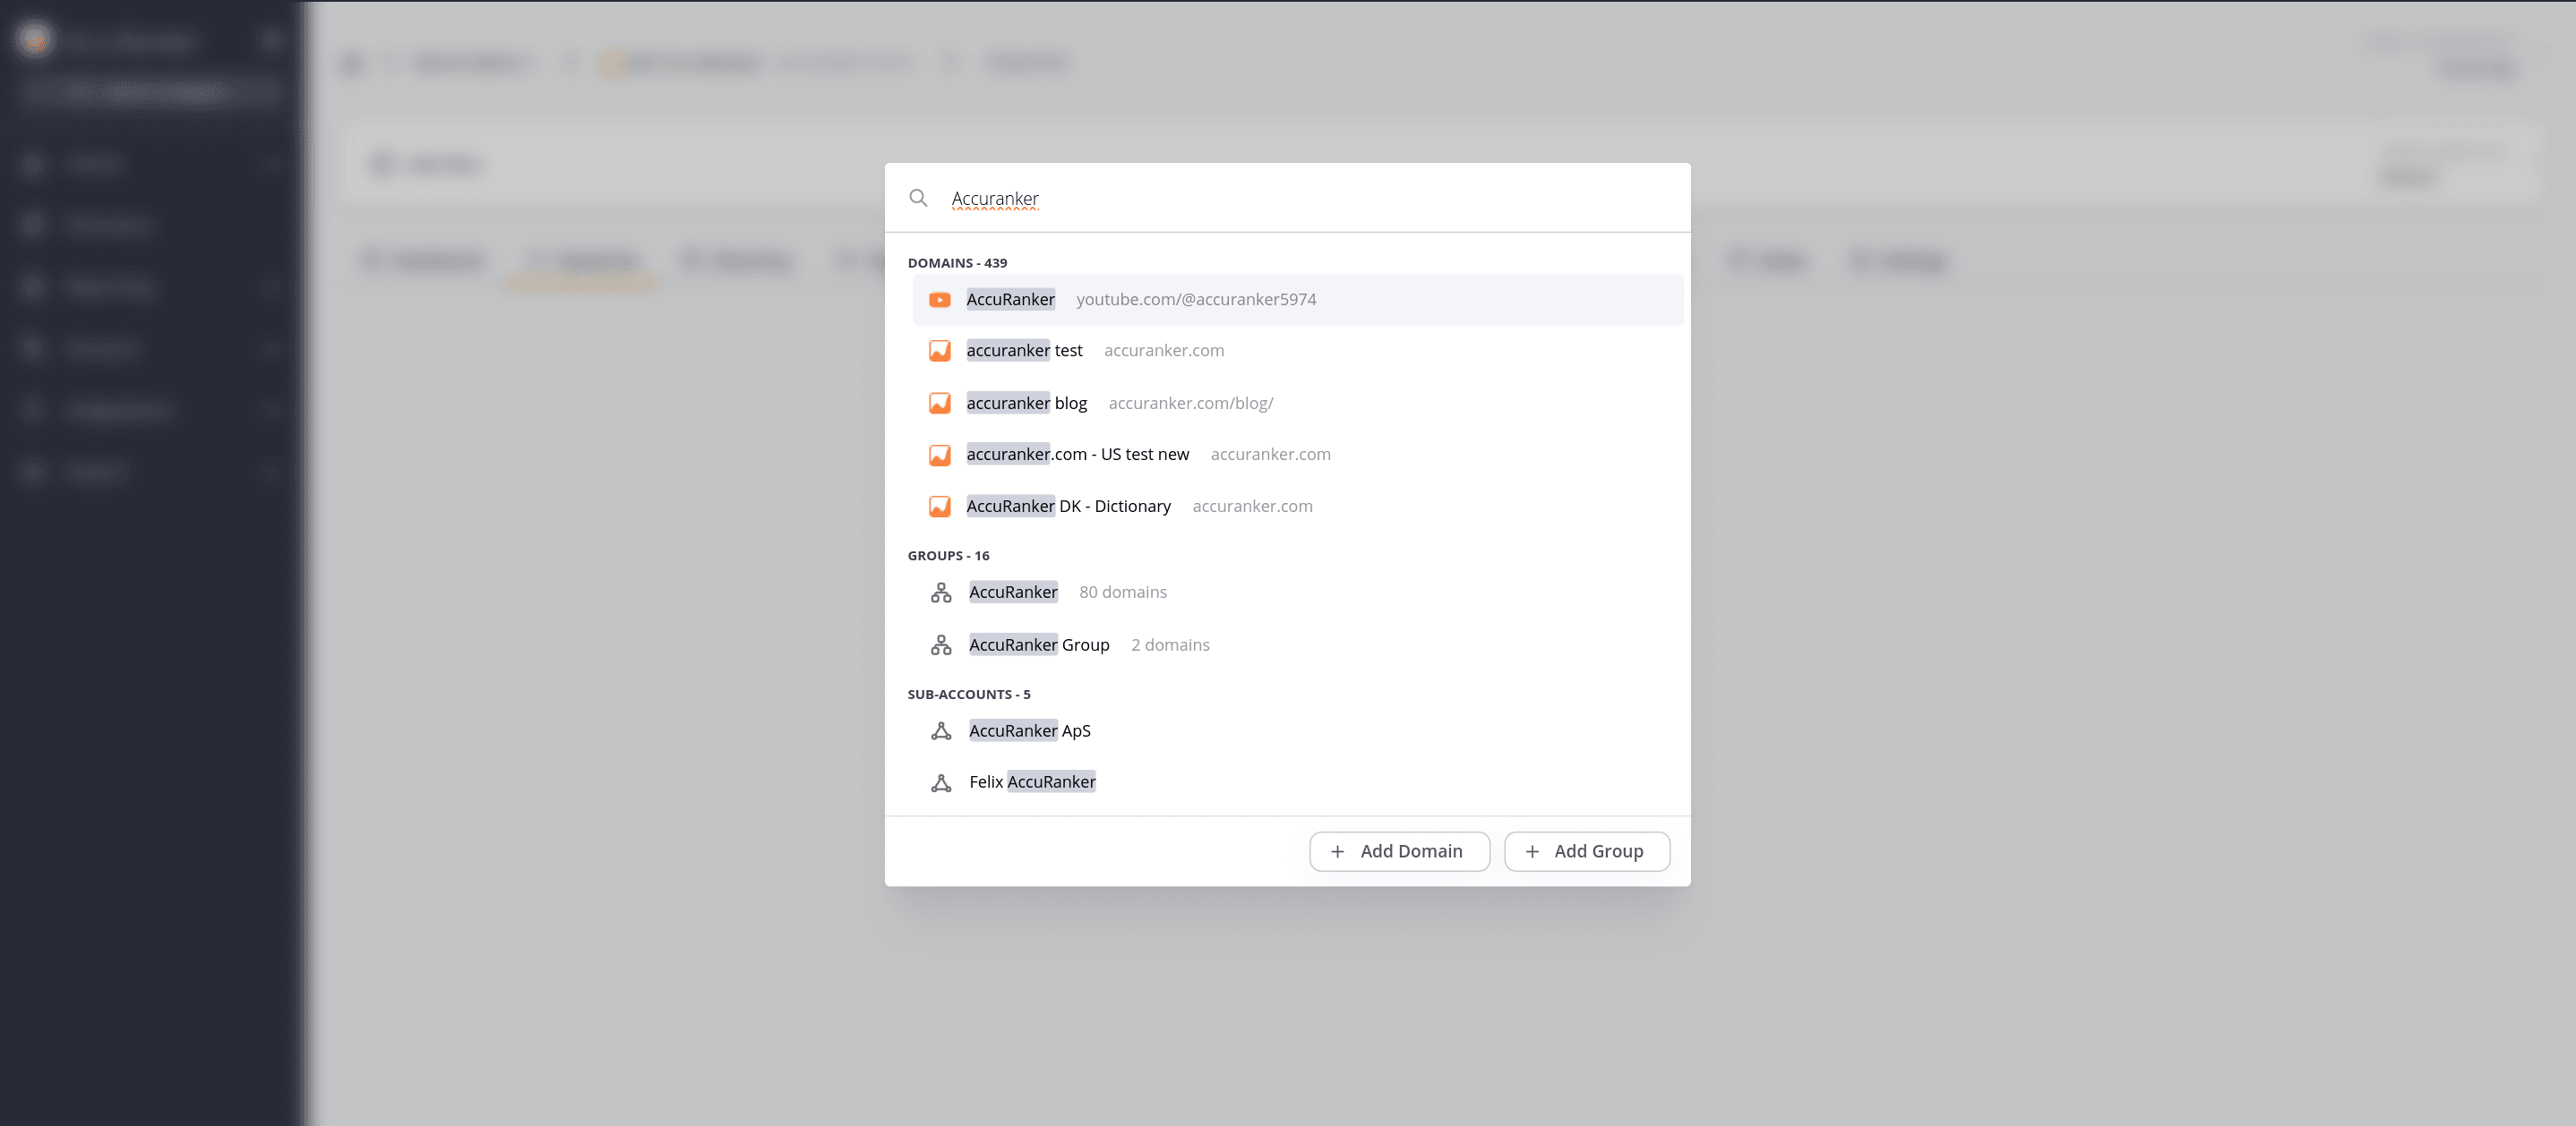Viewport: 2576px width, 1126px height.
Task: Click the search magnifier icon
Action: 918,198
